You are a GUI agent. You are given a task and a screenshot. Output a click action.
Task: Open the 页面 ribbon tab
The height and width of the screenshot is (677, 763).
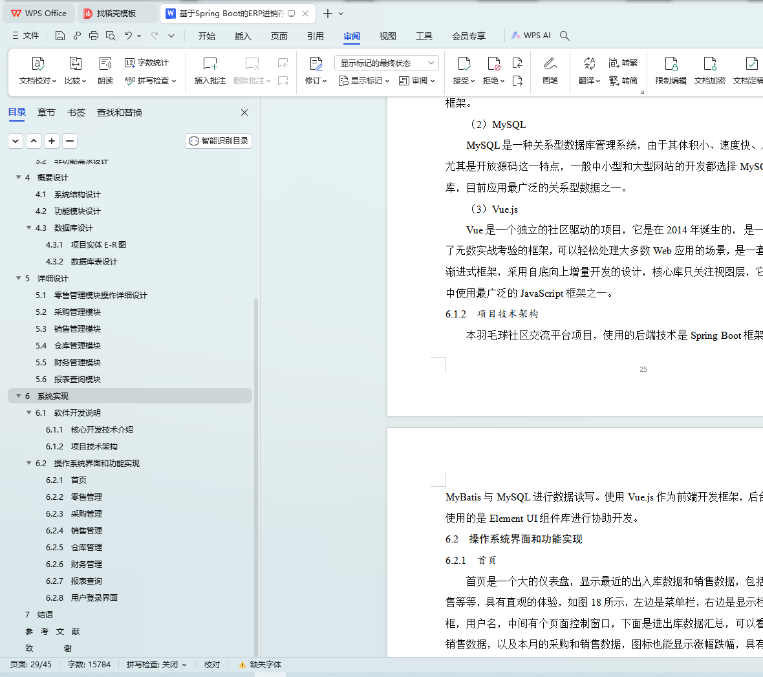279,36
